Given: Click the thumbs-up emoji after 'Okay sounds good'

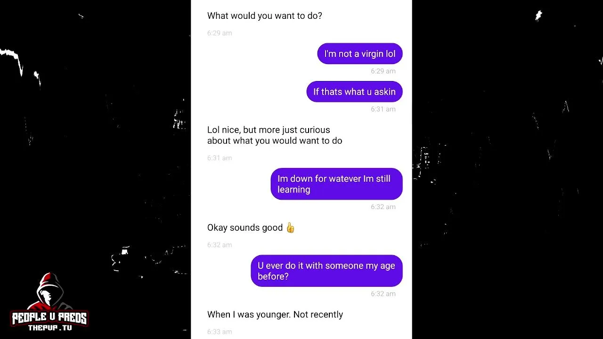Looking at the screenshot, I should coord(290,228).
